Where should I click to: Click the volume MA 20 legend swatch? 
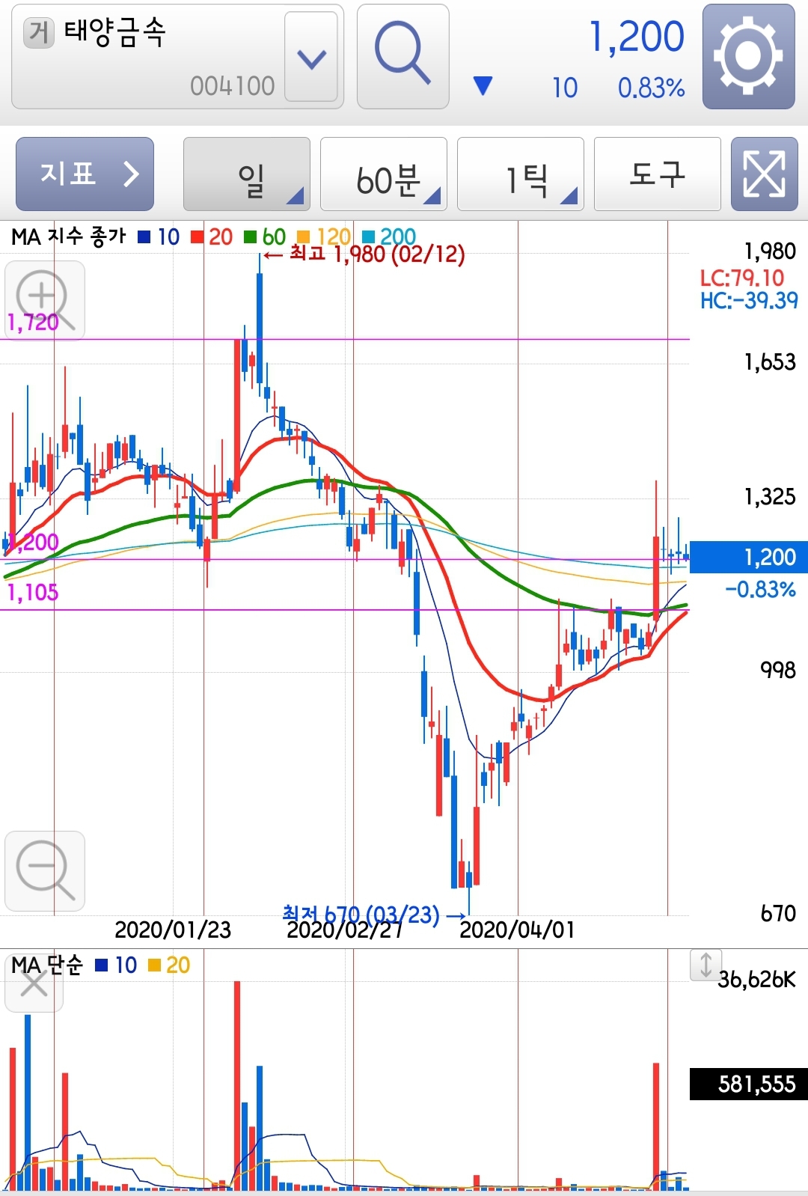pos(155,965)
